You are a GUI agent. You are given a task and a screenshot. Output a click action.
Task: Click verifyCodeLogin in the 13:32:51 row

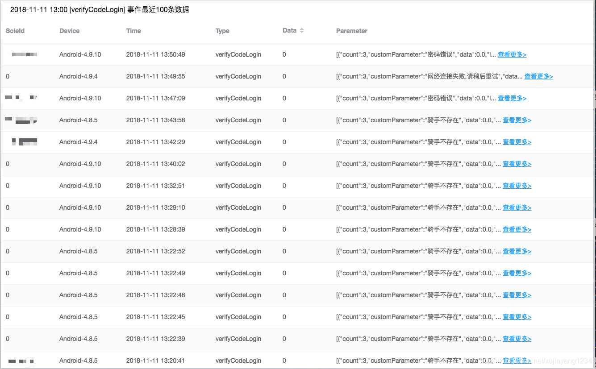(238, 186)
